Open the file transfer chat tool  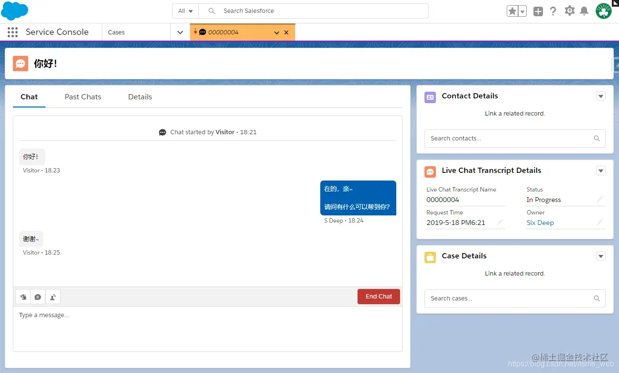click(x=23, y=297)
